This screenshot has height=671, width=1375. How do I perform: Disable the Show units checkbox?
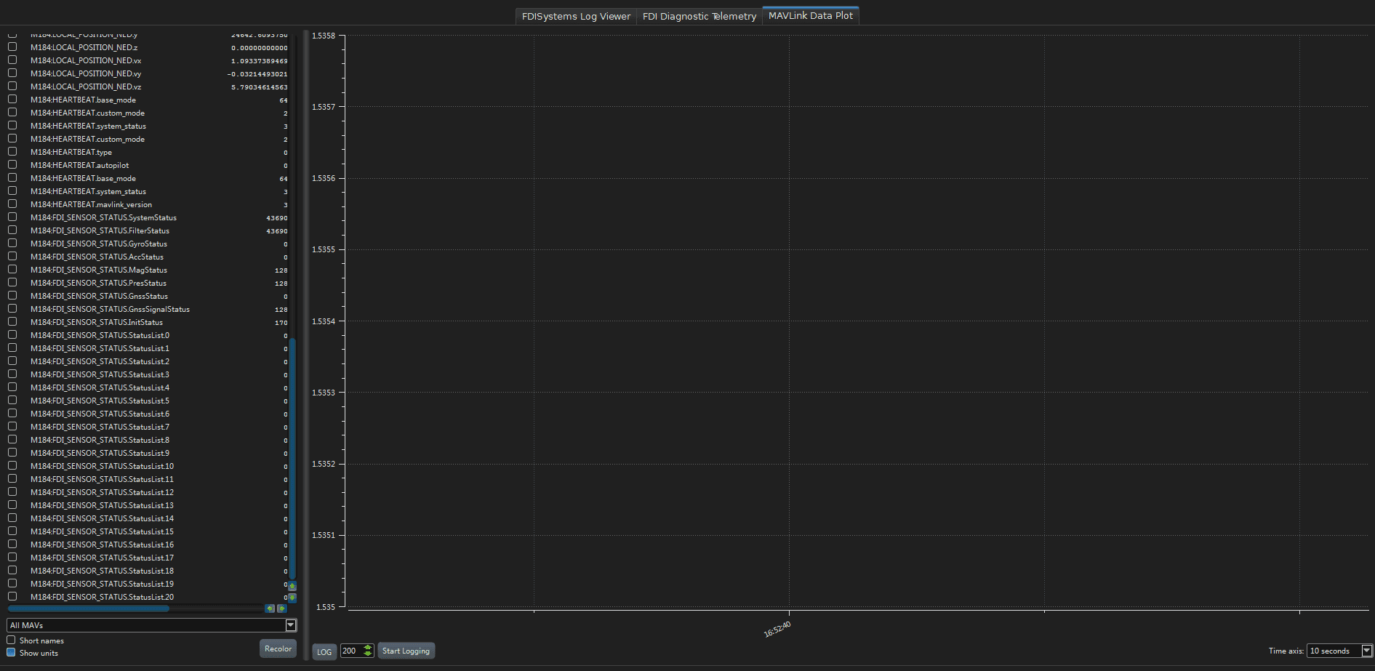pyautogui.click(x=11, y=653)
